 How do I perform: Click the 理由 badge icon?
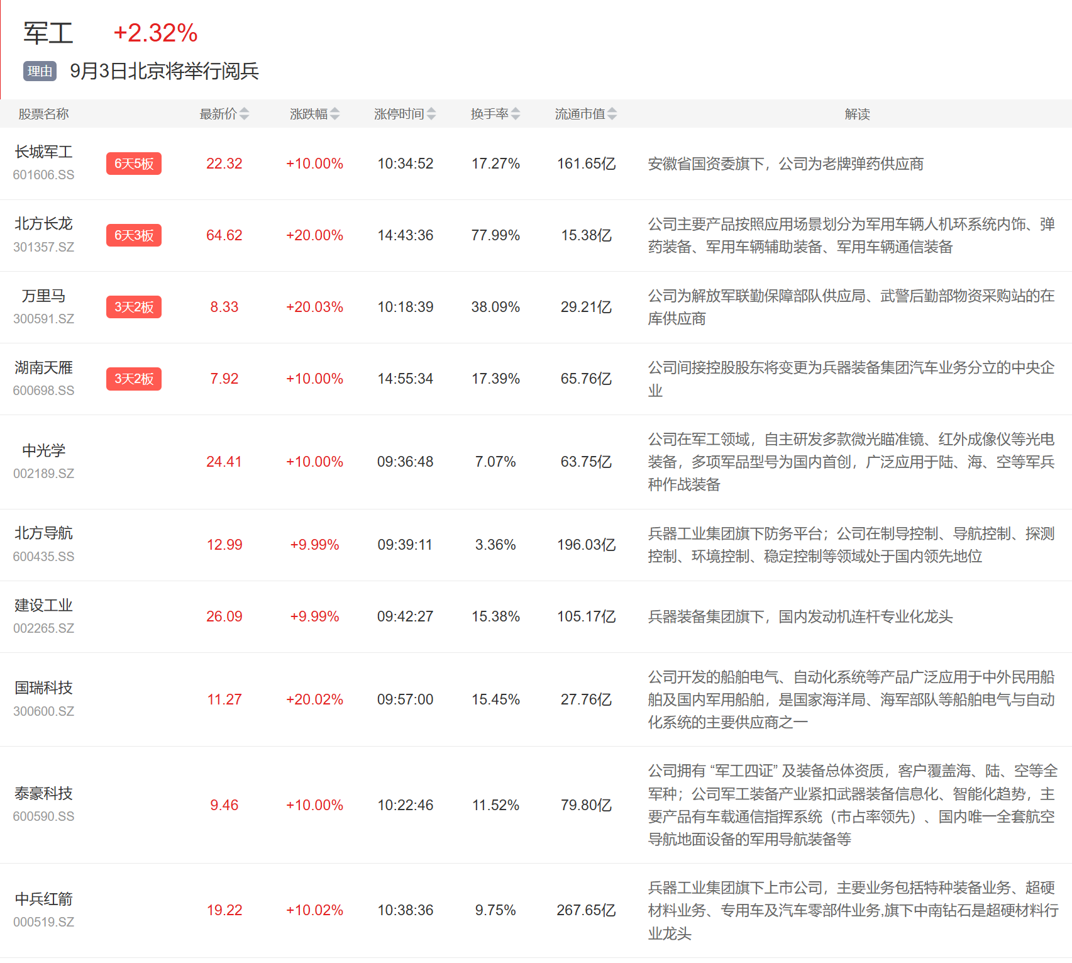pyautogui.click(x=40, y=71)
